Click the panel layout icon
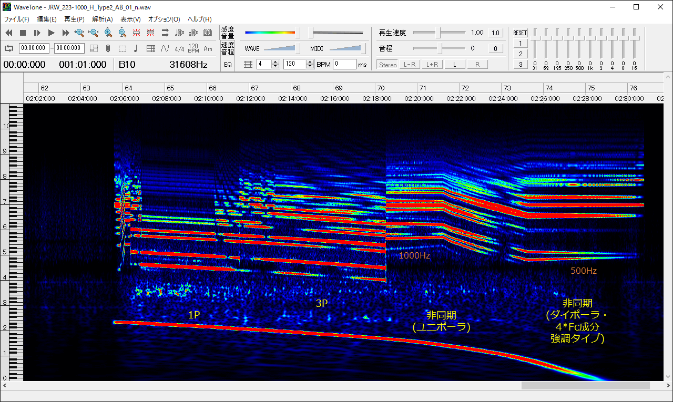This screenshot has height=402, width=673. coord(94,48)
